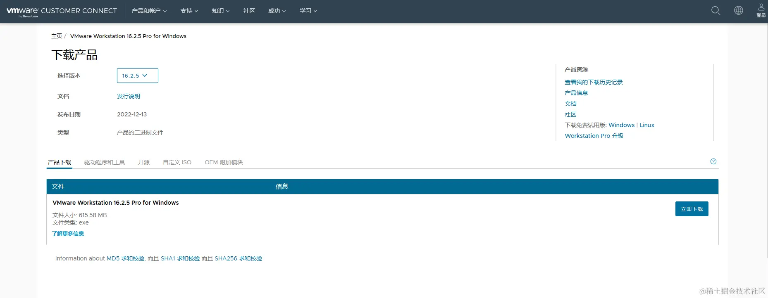Click the Linux free trial link
This screenshot has height=298, width=768.
[x=647, y=125]
